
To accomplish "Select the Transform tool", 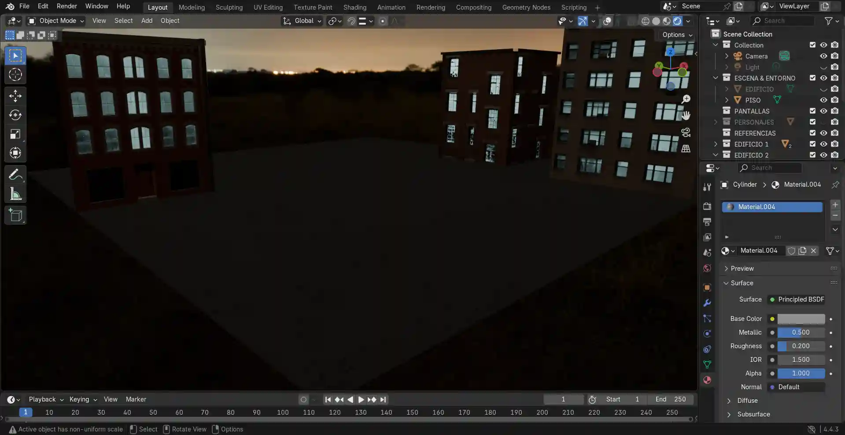I will point(15,153).
